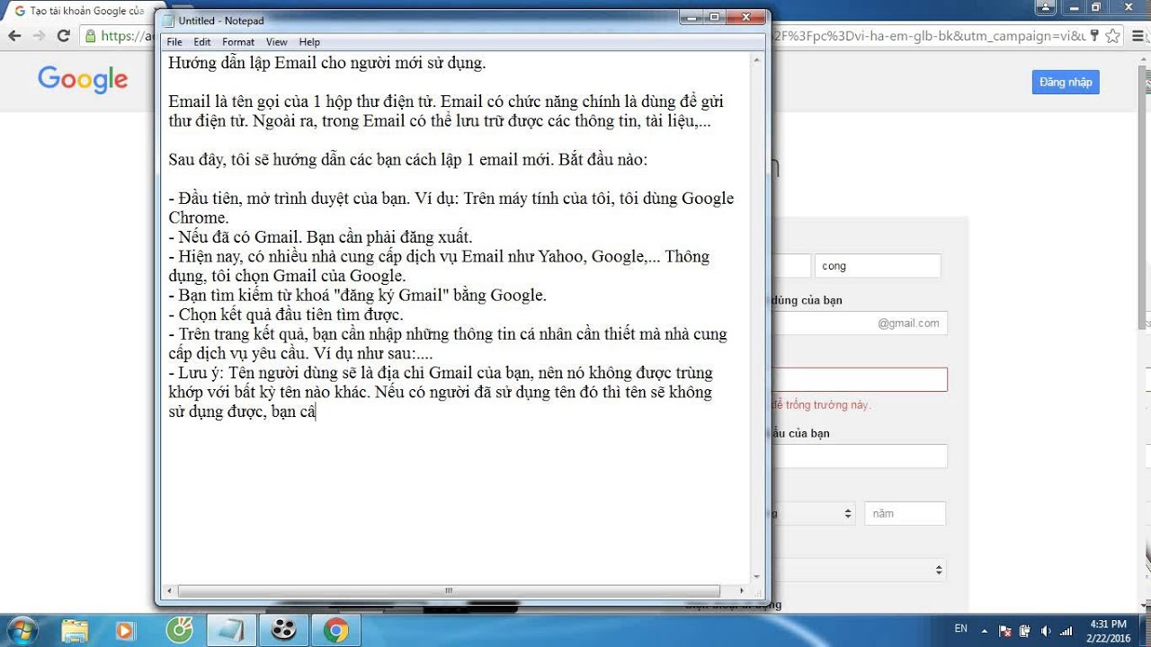Click the Google logo on the page
This screenshot has width=1151, height=647.
pos(83,80)
